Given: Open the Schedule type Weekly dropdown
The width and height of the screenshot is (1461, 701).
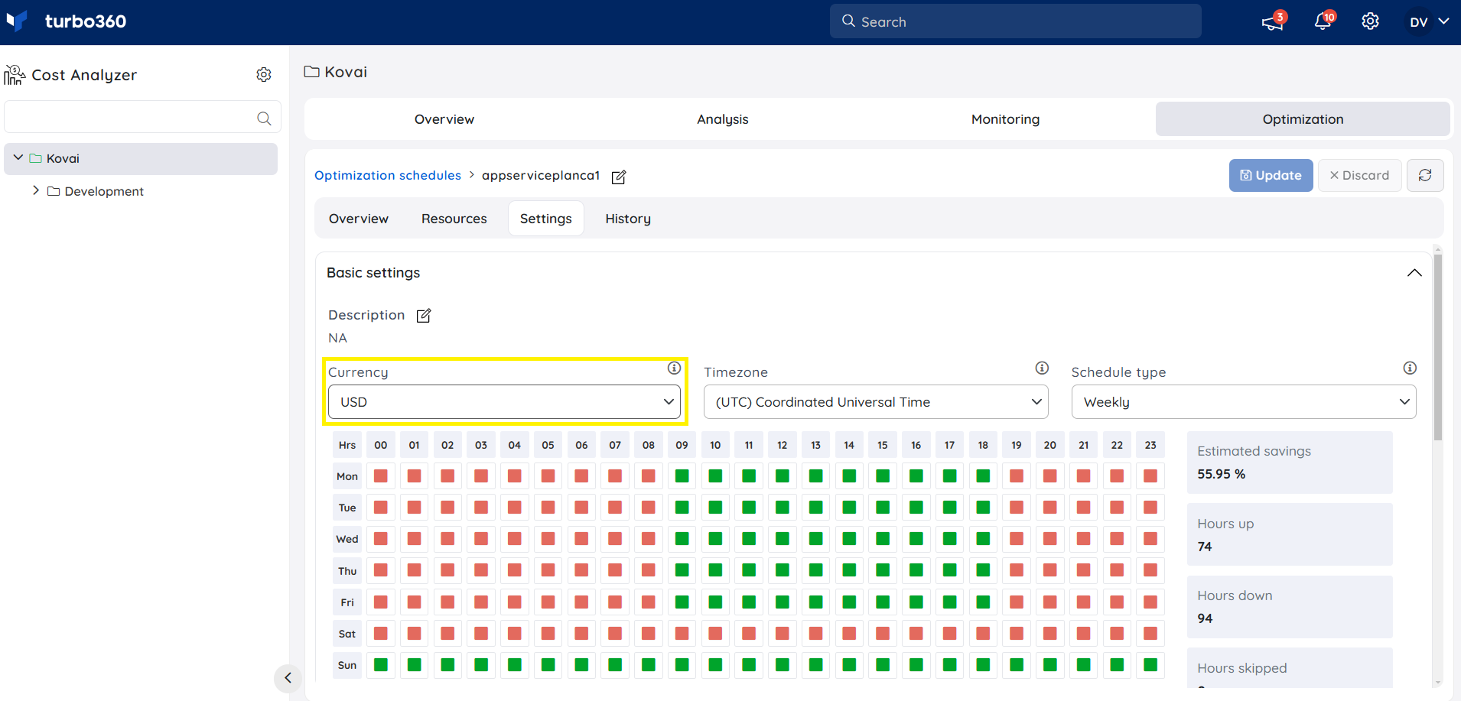Looking at the screenshot, I should coord(1244,402).
